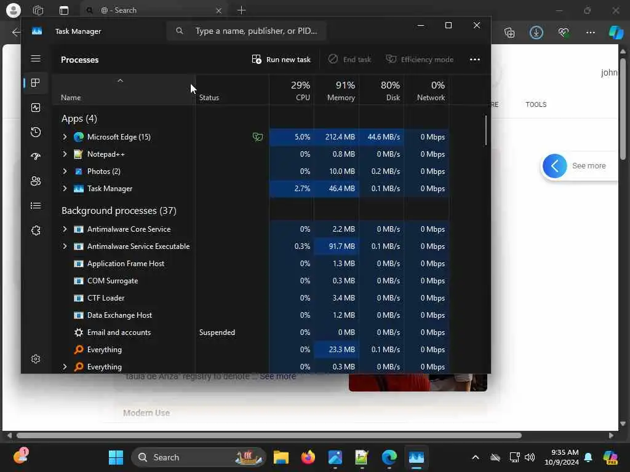Click the Suspended status of Email and accounts
The image size is (630, 472).
(217, 332)
